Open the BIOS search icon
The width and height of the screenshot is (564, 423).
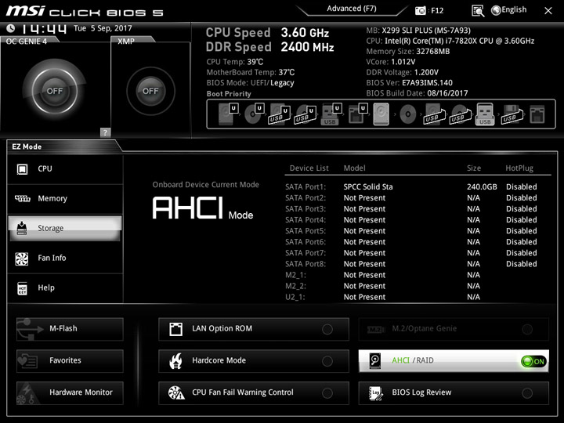(x=478, y=11)
